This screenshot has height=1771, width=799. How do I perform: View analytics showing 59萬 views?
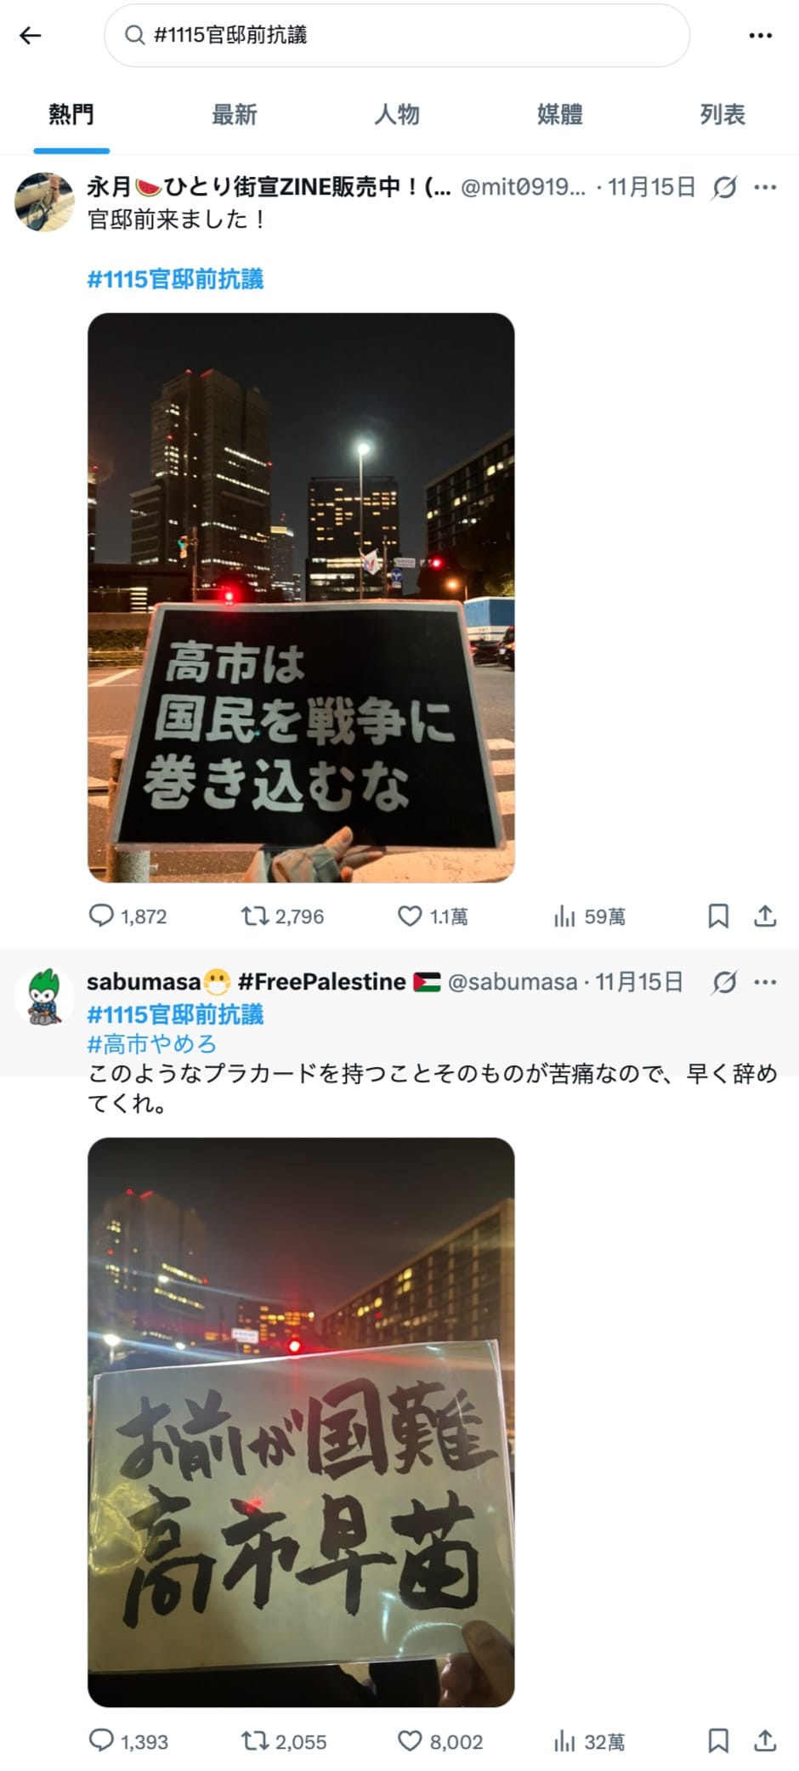click(x=589, y=916)
